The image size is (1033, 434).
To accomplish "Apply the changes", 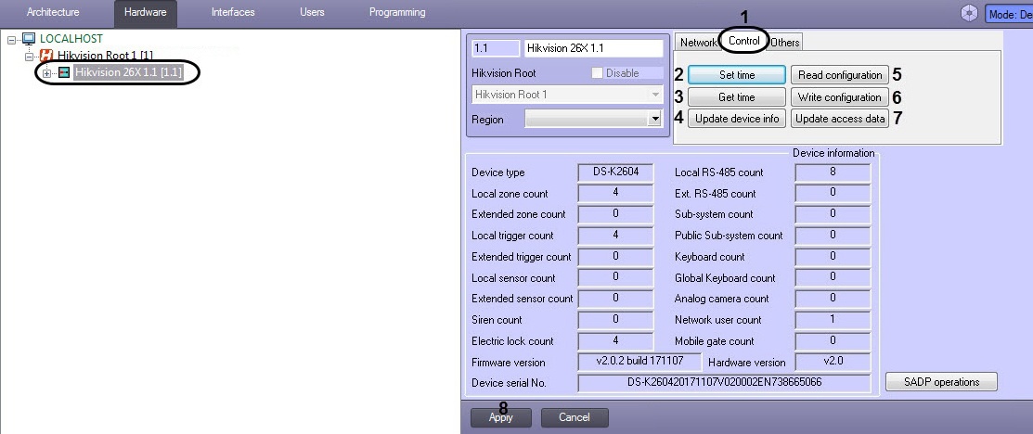I will pyautogui.click(x=500, y=417).
